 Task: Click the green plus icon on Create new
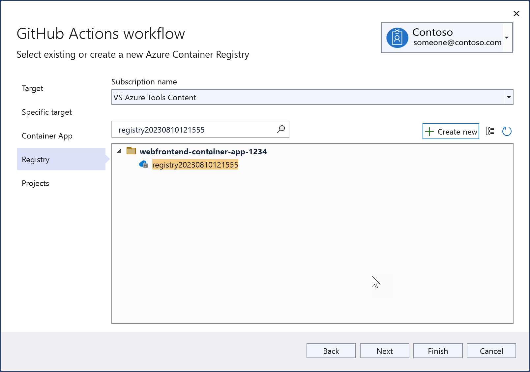pos(430,131)
